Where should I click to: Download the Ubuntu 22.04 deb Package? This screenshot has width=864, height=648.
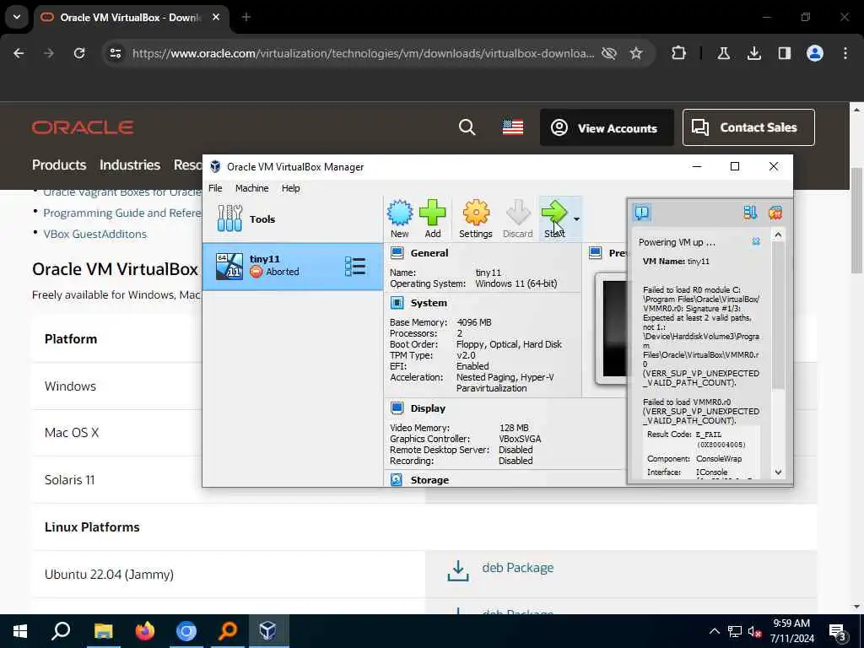tap(517, 568)
